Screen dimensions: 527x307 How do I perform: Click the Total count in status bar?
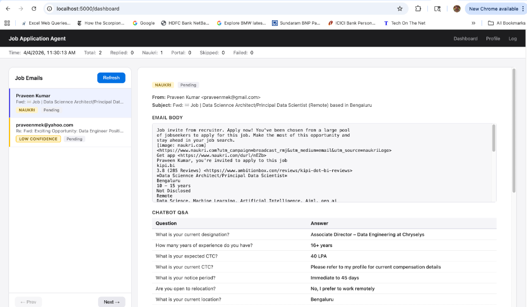point(93,53)
